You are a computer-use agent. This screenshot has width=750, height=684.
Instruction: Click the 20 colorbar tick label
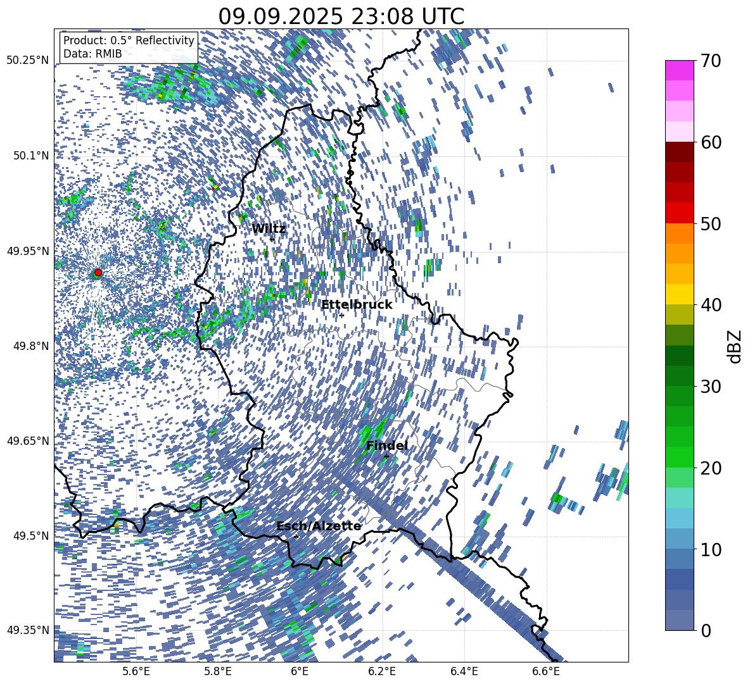(711, 468)
